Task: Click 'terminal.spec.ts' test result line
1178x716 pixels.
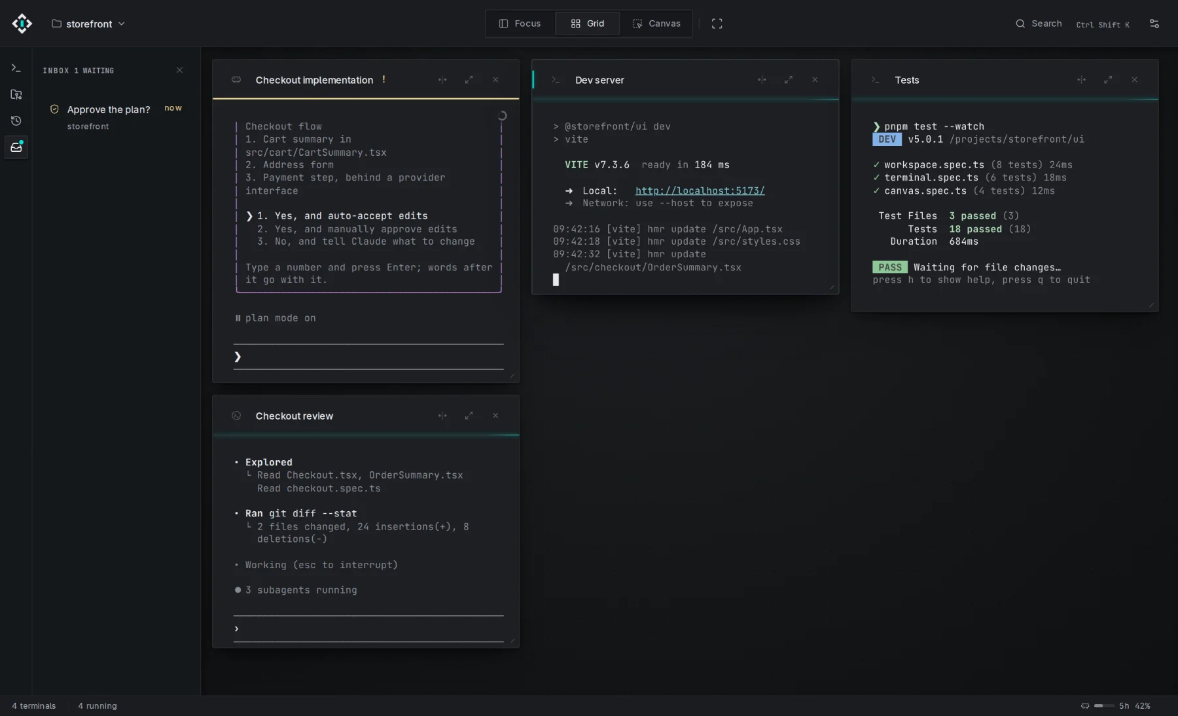Action: click(x=969, y=178)
